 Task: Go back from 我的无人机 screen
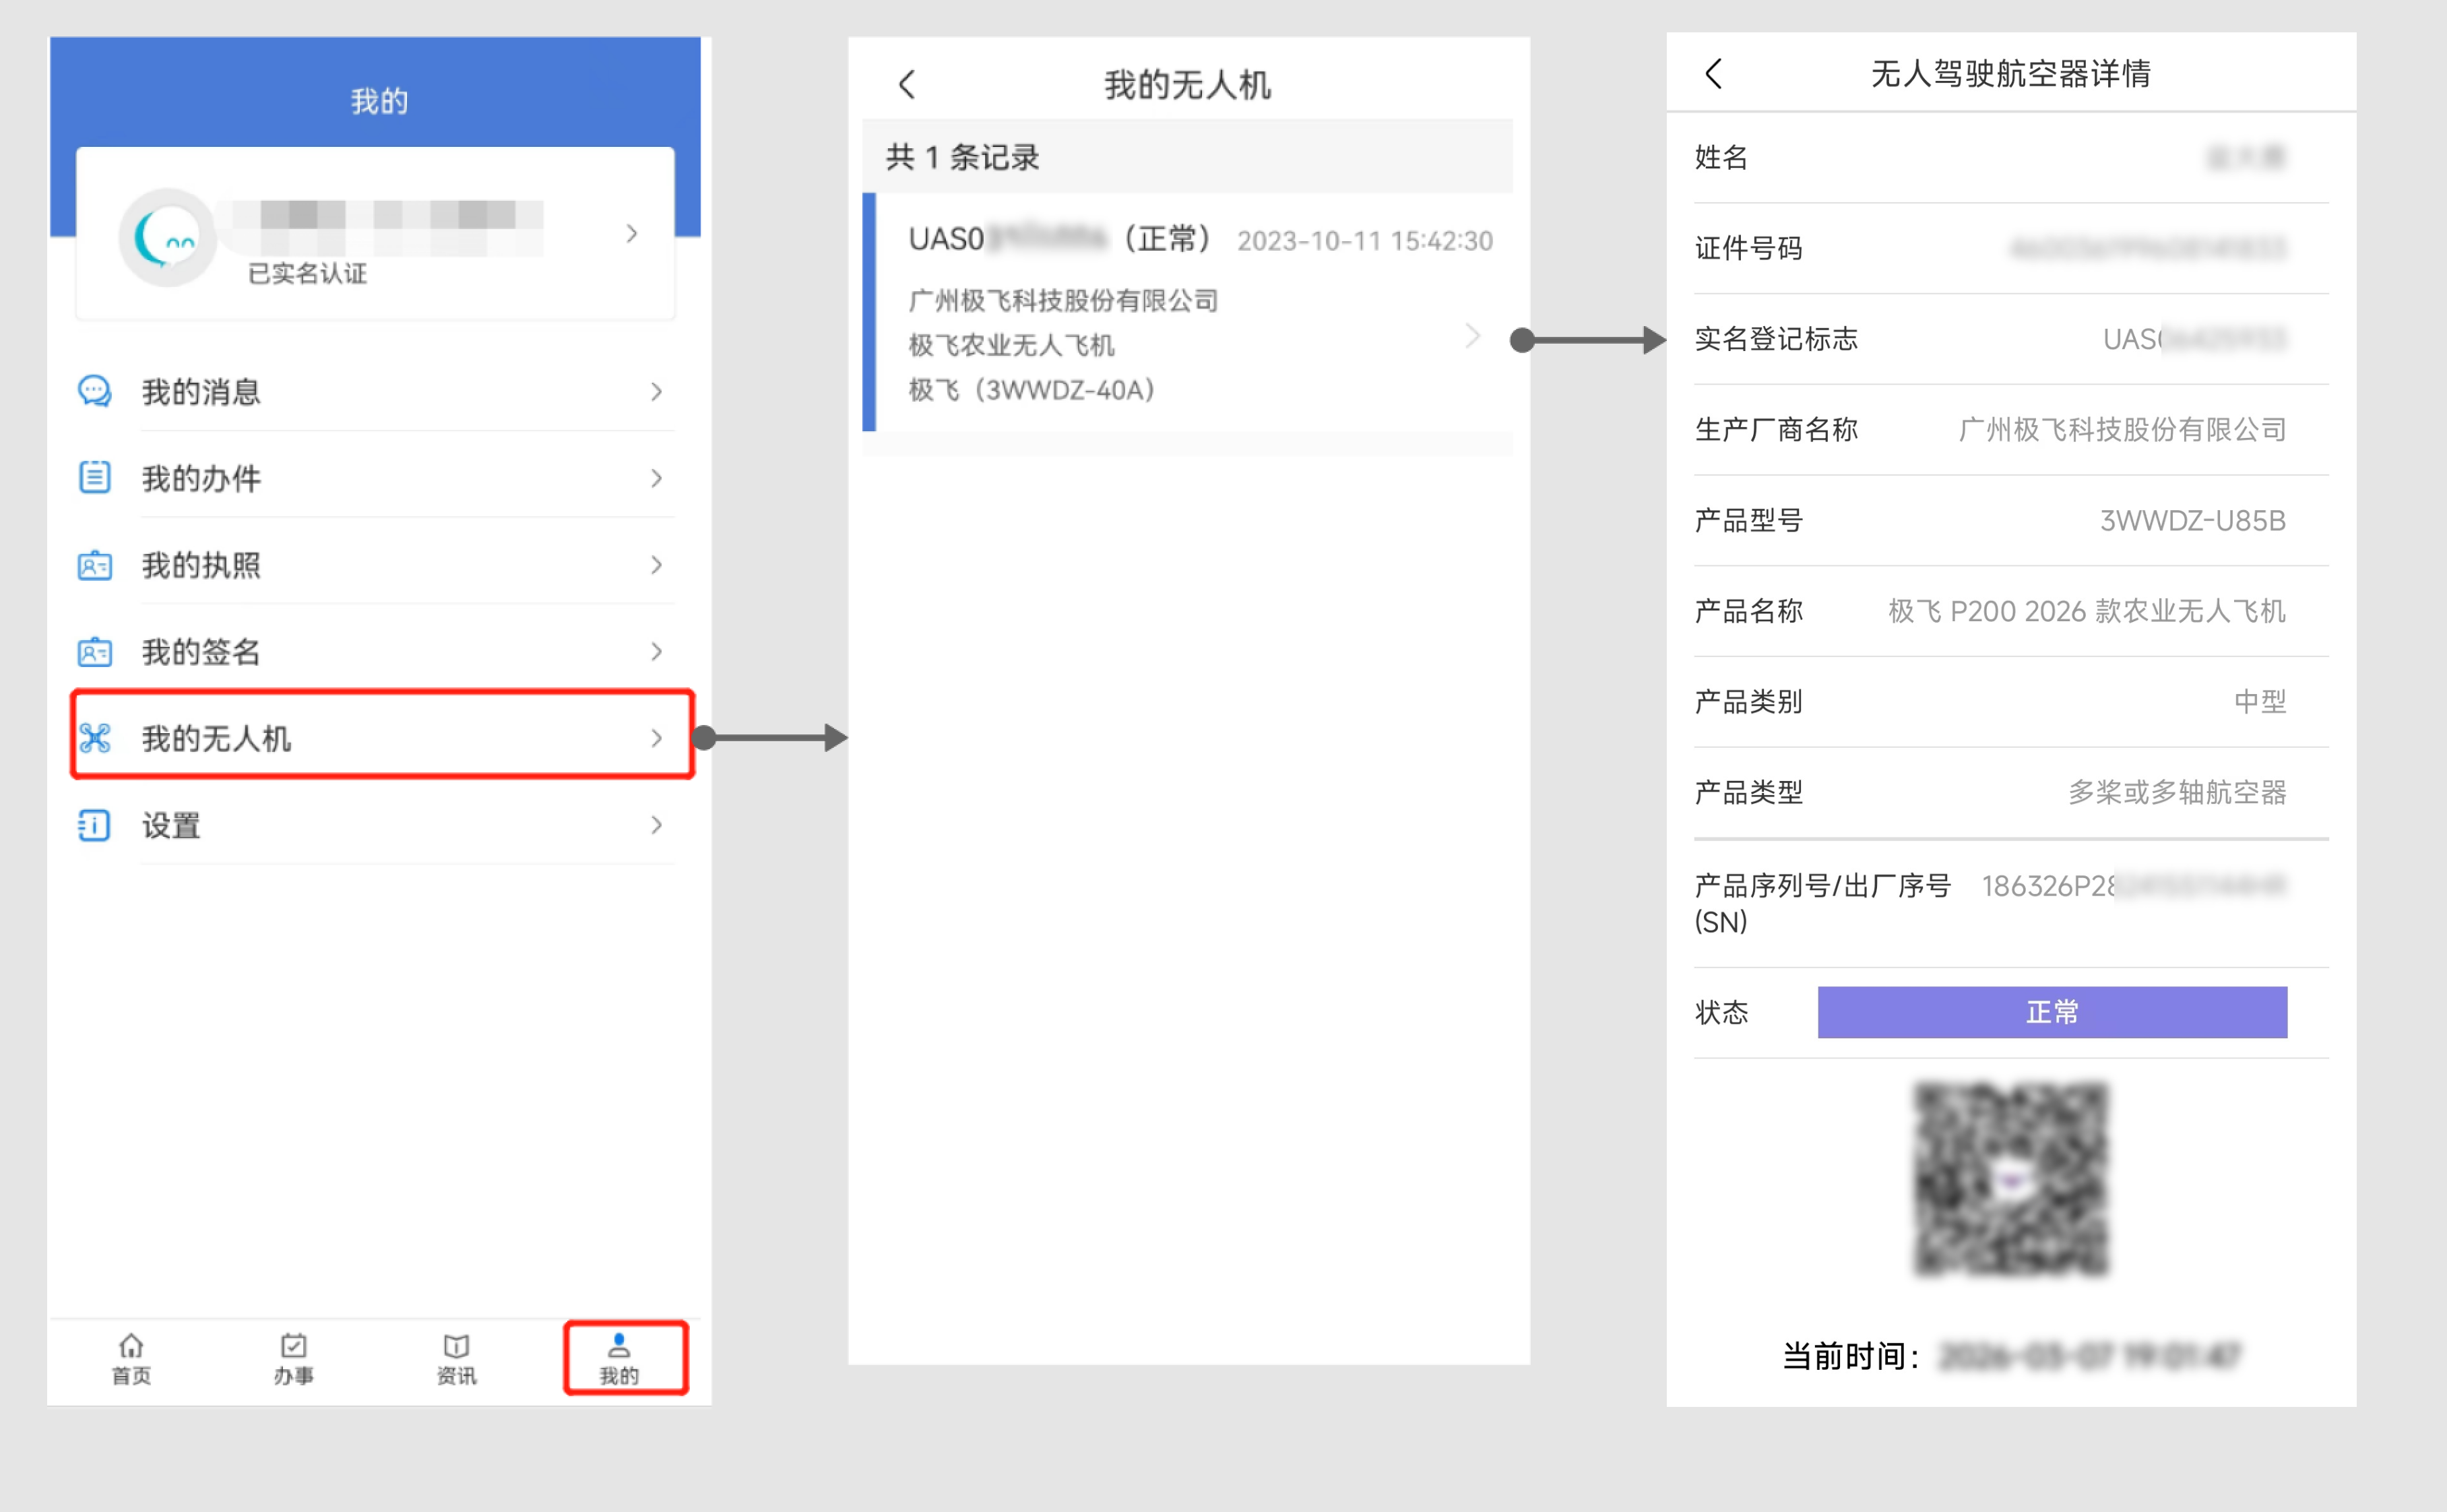[x=907, y=84]
